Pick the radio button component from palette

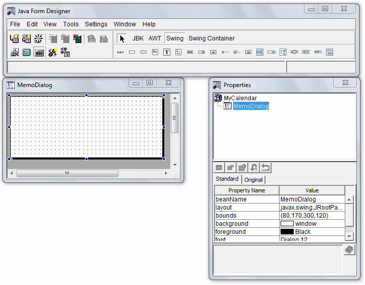click(x=225, y=52)
